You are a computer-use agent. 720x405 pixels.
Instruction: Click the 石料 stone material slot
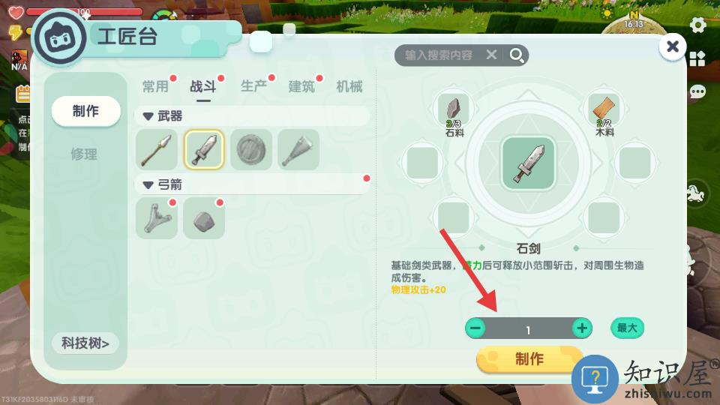click(453, 110)
